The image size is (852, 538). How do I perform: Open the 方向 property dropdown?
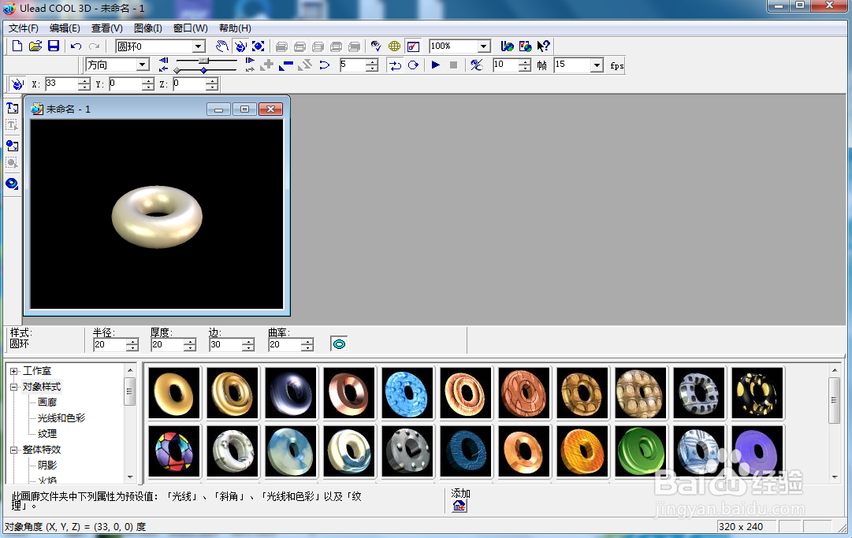143,65
